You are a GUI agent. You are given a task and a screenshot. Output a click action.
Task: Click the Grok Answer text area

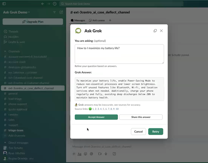(x=119, y=89)
